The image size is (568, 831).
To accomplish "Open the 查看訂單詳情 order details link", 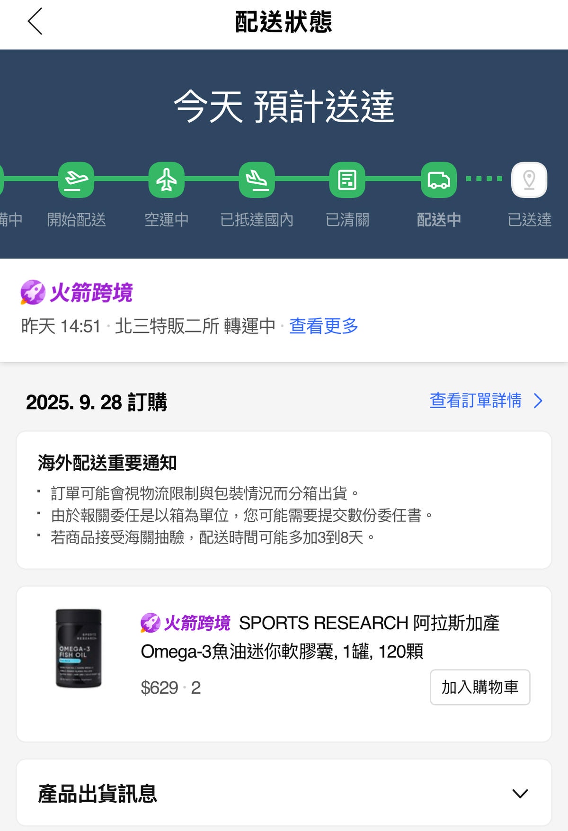I will click(x=475, y=401).
